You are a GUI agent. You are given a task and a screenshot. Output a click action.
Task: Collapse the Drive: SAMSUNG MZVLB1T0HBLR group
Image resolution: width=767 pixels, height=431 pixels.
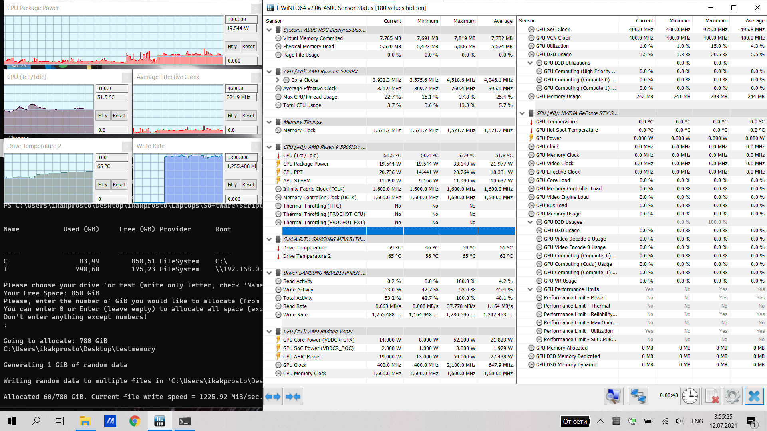tap(269, 273)
